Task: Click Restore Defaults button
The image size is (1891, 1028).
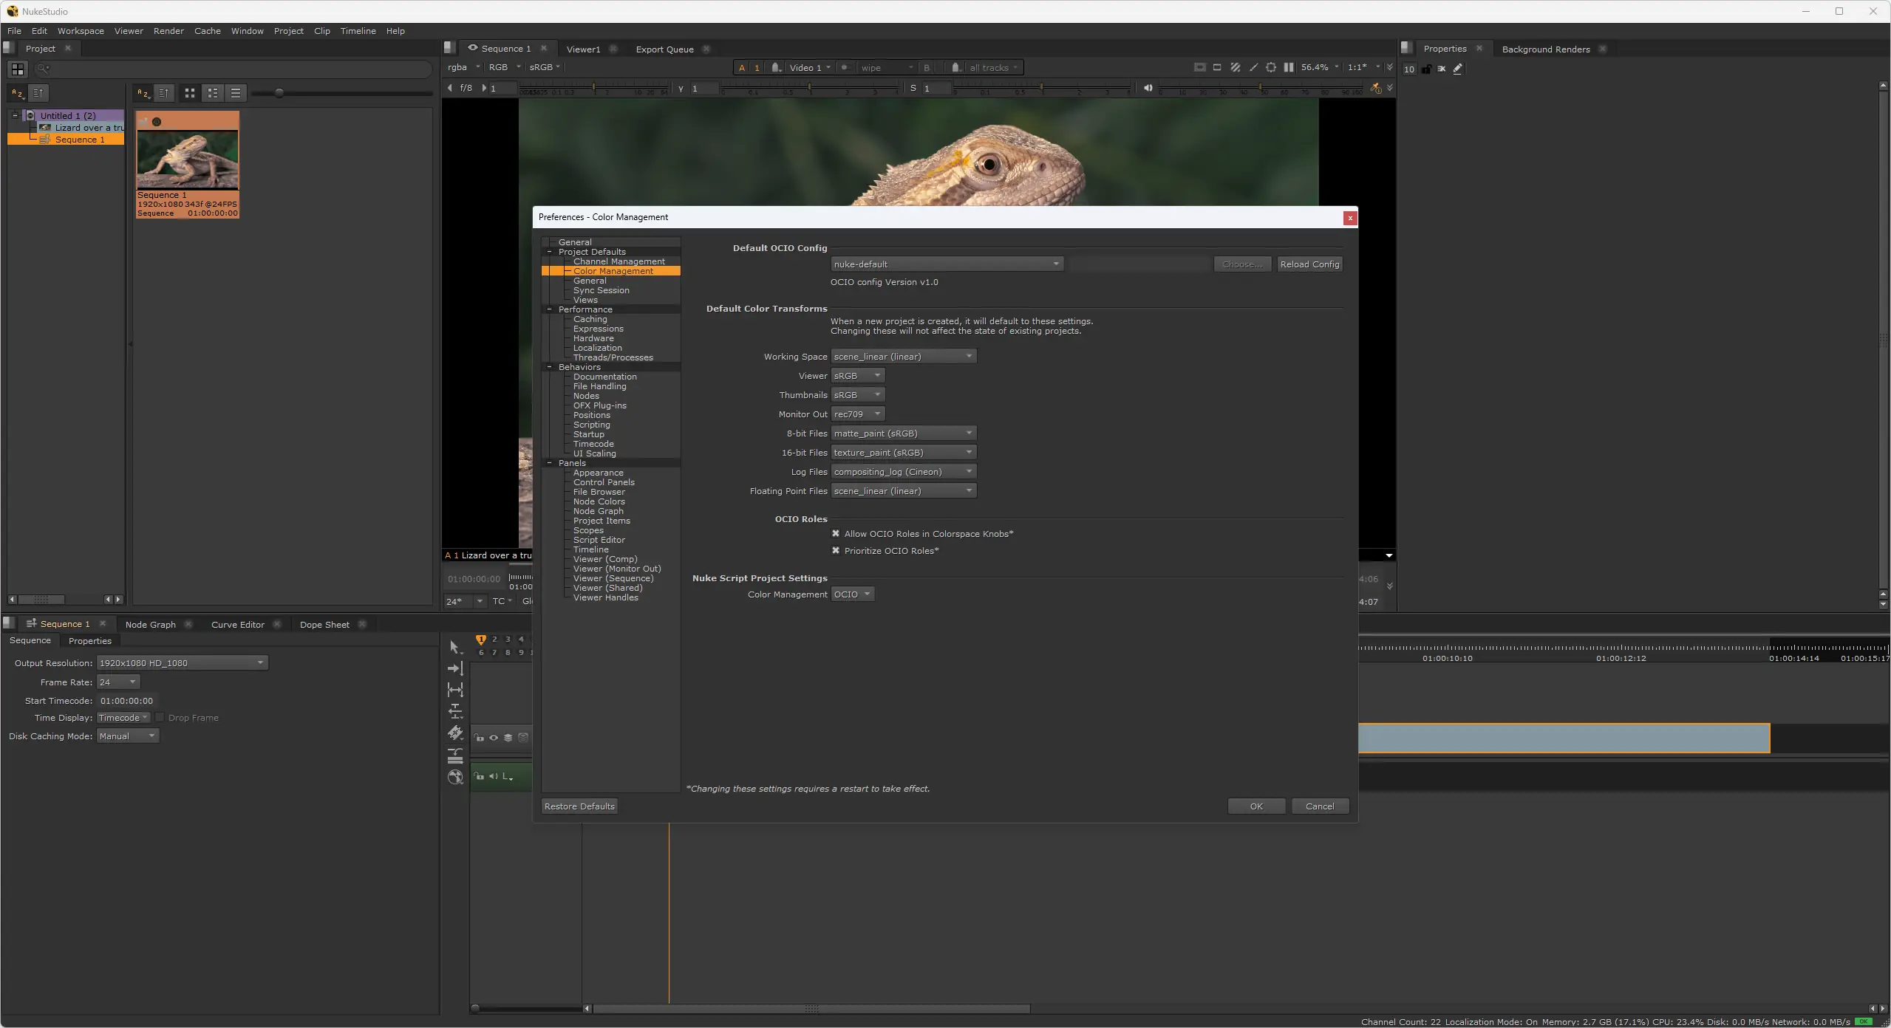Action: [x=579, y=806]
